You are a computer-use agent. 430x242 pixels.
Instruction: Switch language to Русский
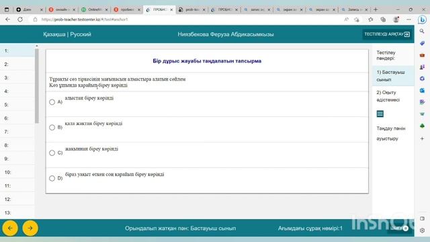click(x=81, y=34)
